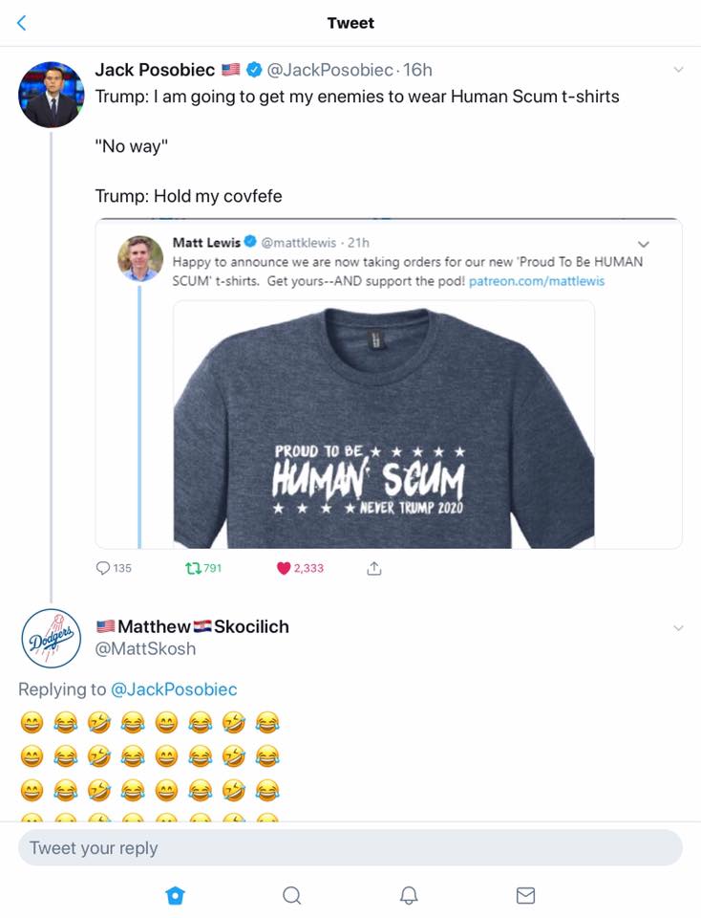The width and height of the screenshot is (701, 918).
Task: Tap the retweet icon showing 791
Action: tap(191, 568)
